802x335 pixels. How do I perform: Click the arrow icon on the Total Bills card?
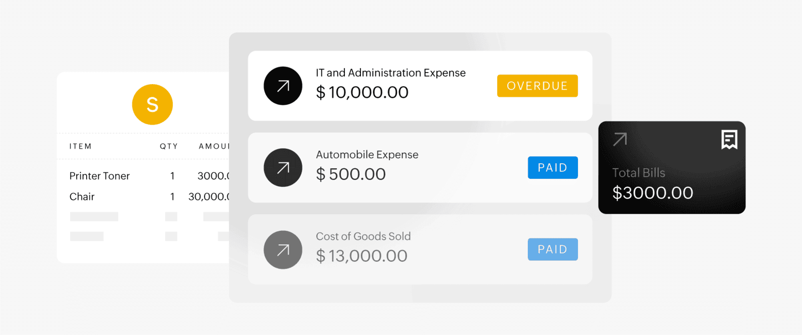point(620,139)
